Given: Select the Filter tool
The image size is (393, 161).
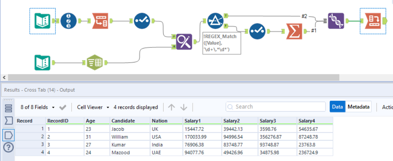Looking at the screenshot, I should [216, 21].
